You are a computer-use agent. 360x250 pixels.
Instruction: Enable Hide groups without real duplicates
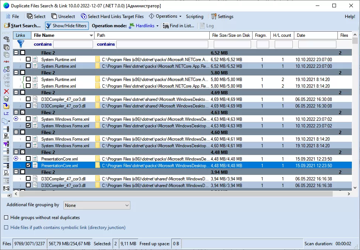(6, 218)
